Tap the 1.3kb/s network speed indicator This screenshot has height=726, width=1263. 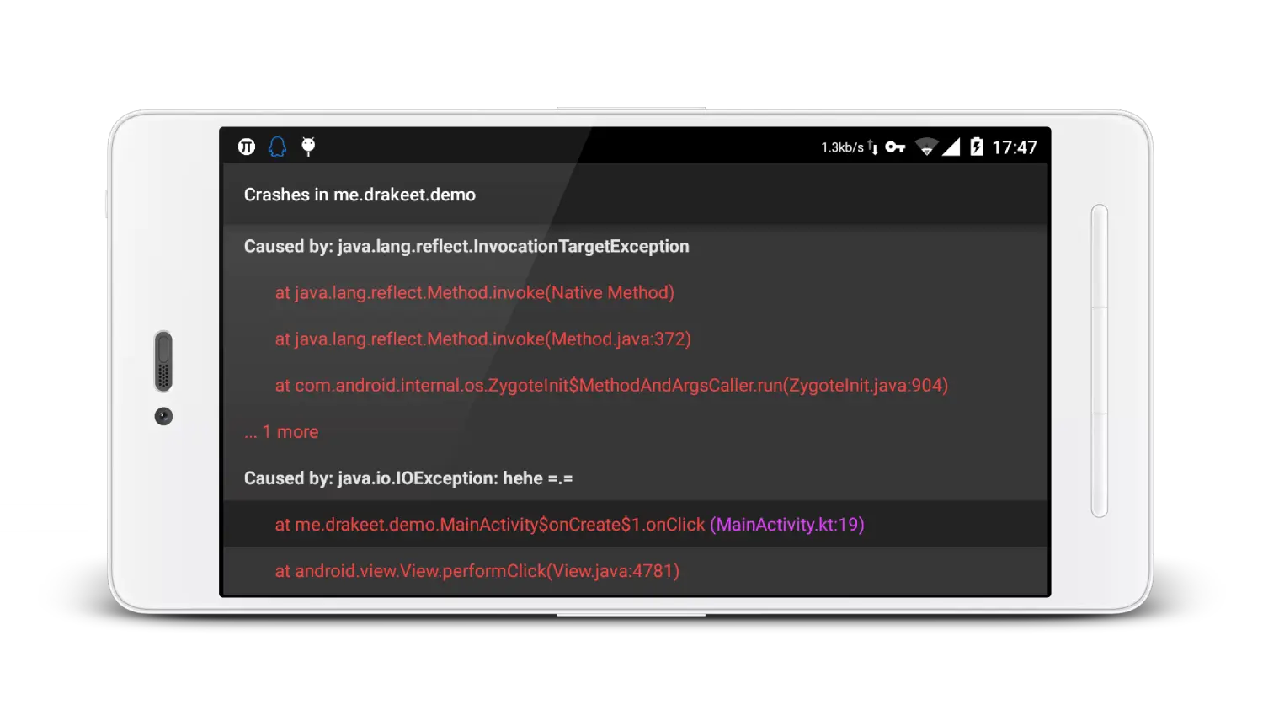click(x=850, y=147)
